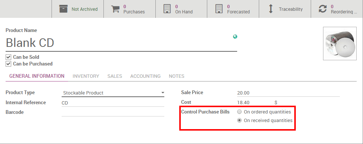This screenshot has width=363, height=144.
Task: Uncheck the Can be Purchased checkbox
Action: pos(8,64)
